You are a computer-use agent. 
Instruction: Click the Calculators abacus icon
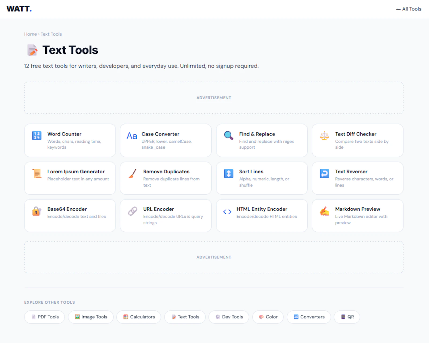[x=126, y=317]
